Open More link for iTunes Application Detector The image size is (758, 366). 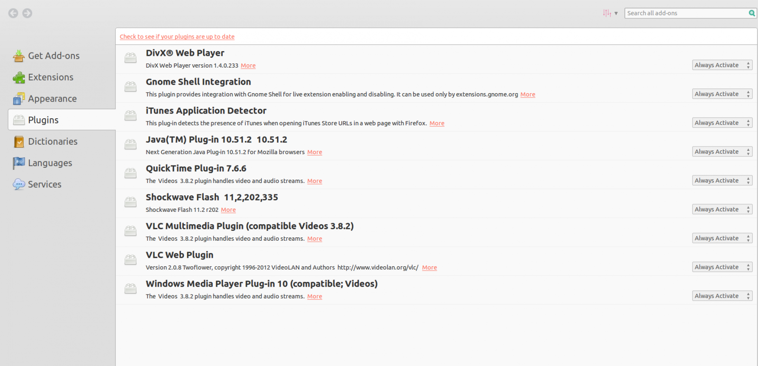(437, 123)
